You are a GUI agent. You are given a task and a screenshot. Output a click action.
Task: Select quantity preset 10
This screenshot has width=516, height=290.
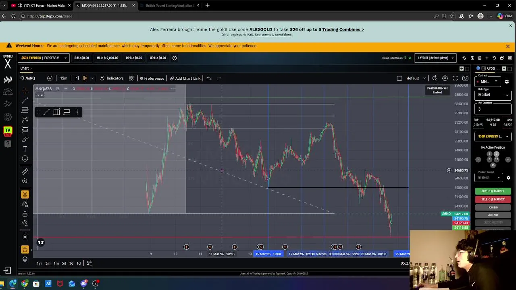coord(497,159)
